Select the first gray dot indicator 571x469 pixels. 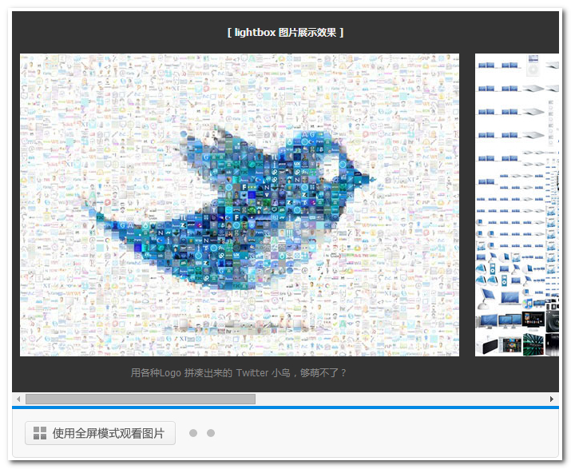click(193, 433)
